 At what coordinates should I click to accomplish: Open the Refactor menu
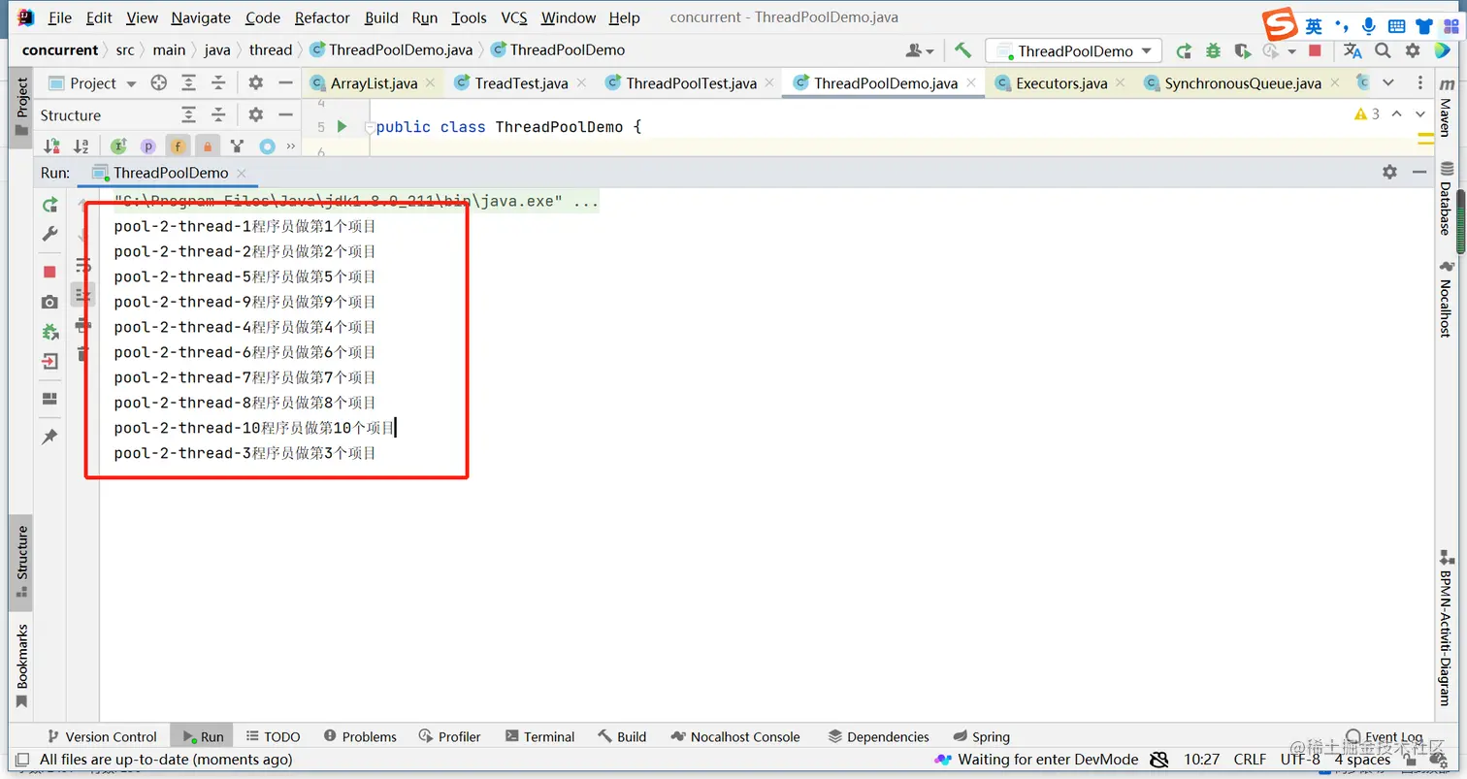coord(322,17)
